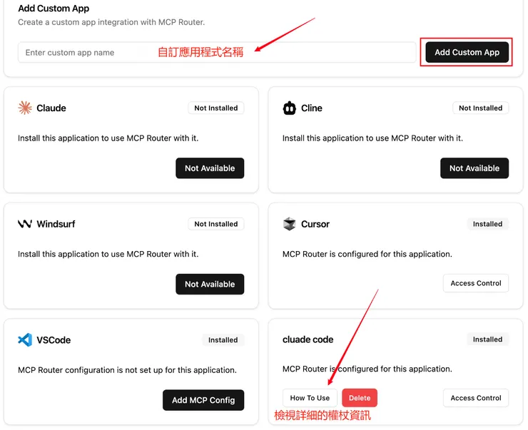
Task: Click the VSCode logo icon
Action: (x=25, y=340)
